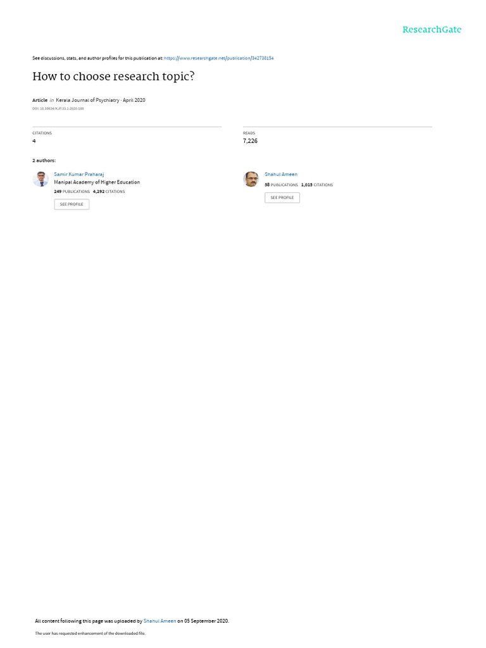Select the title 'How to choose research topic?'
This screenshot has height=648, width=486.
[x=113, y=77]
